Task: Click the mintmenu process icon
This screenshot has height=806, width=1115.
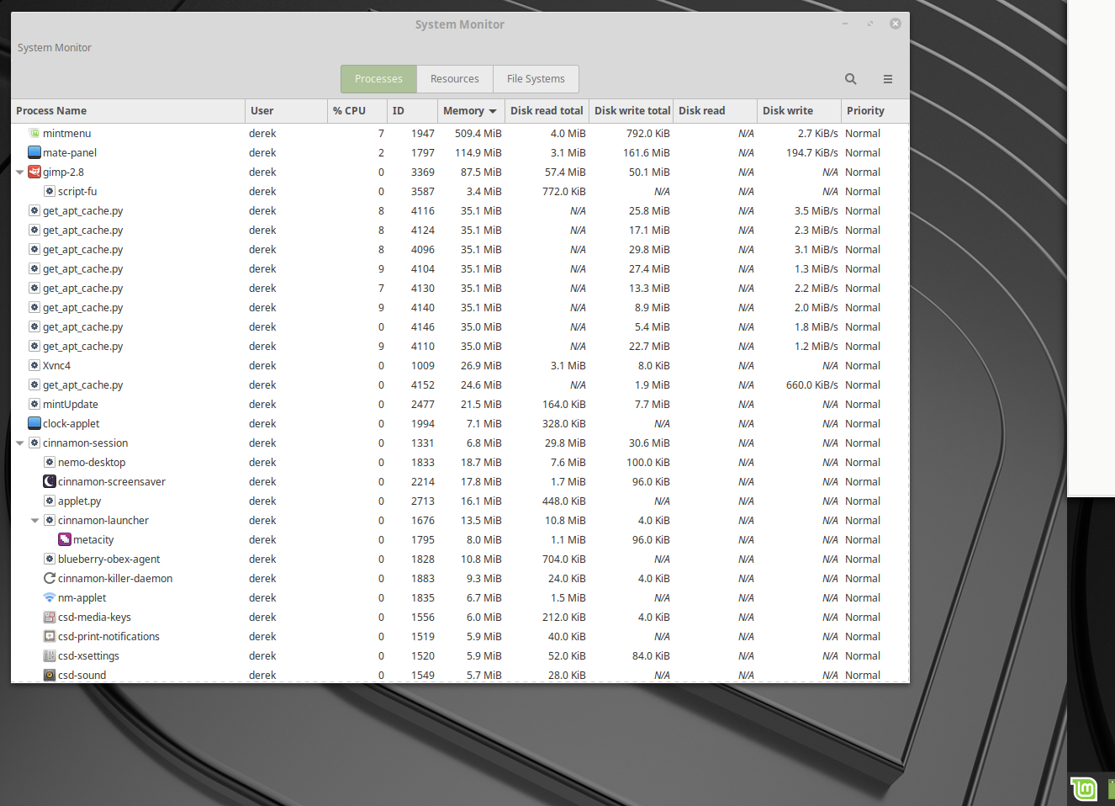Action: click(x=34, y=133)
